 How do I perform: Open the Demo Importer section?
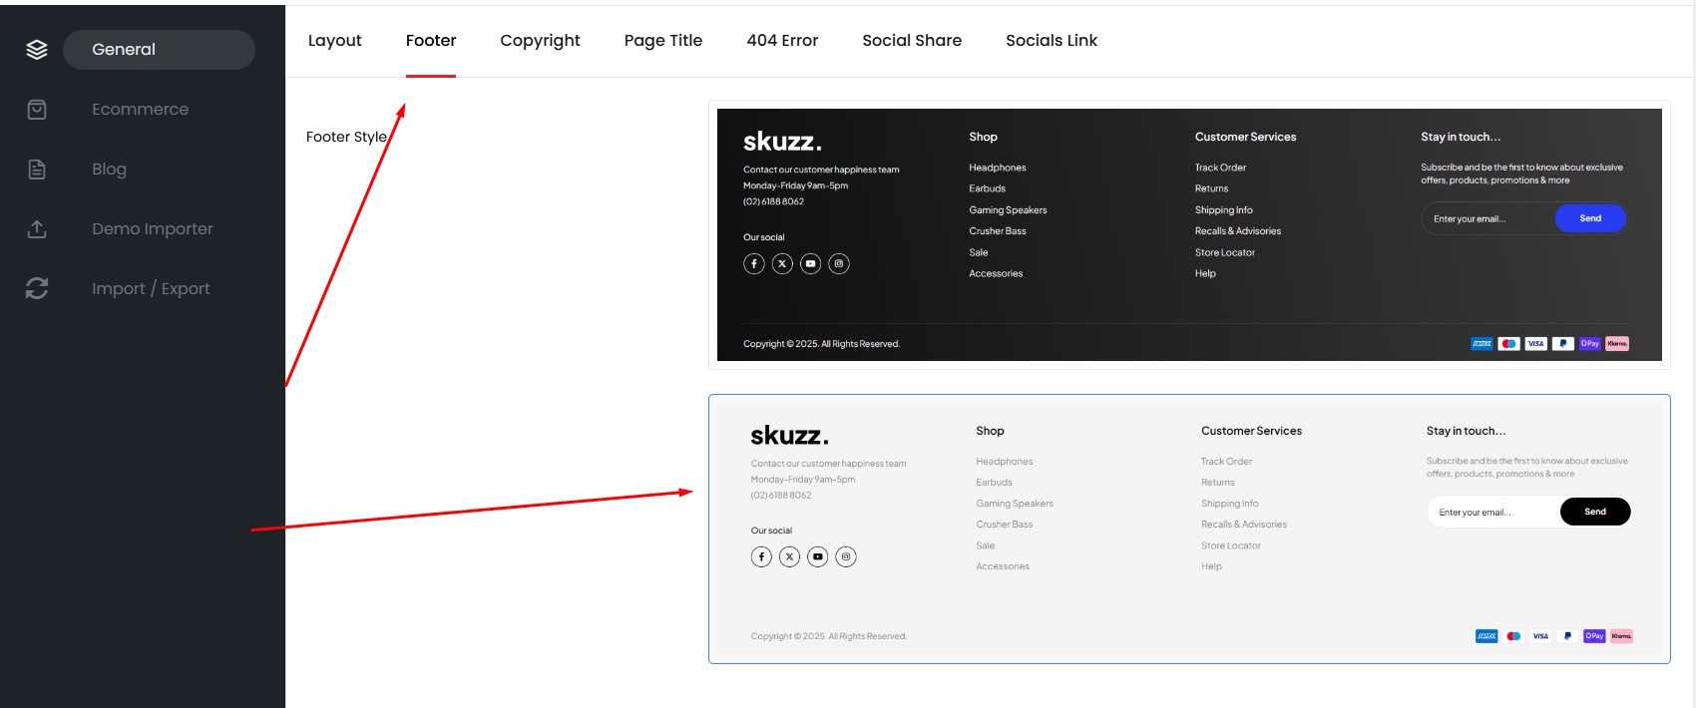[153, 229]
